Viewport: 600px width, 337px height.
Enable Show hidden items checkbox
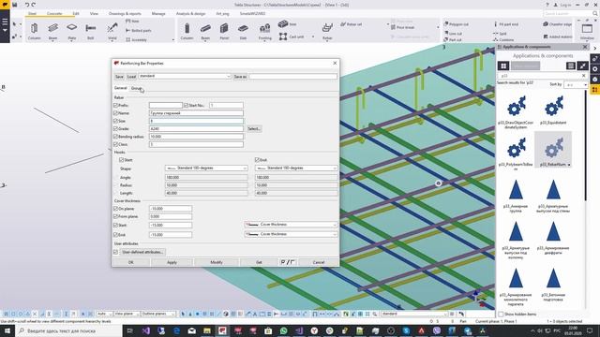tap(501, 315)
